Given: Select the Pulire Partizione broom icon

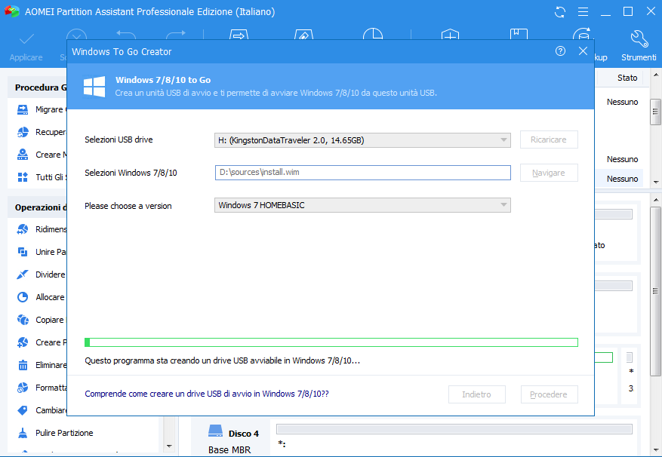Looking at the screenshot, I should point(23,433).
